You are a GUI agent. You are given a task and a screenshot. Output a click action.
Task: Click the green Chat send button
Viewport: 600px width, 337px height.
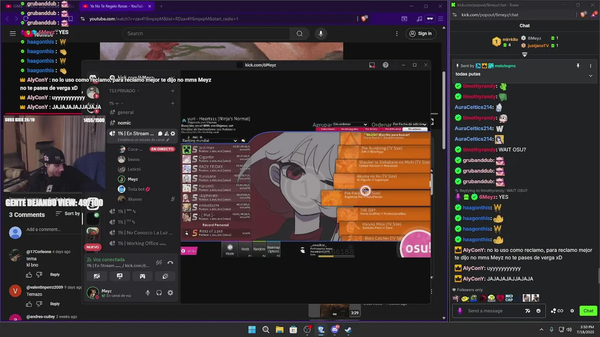pos(588,311)
